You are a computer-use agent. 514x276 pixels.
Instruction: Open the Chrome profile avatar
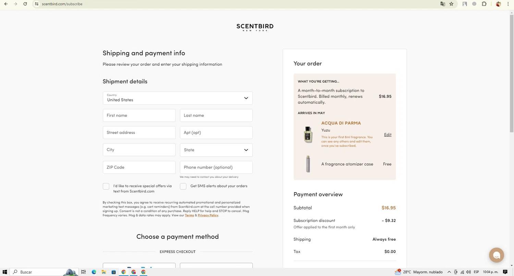click(x=498, y=4)
